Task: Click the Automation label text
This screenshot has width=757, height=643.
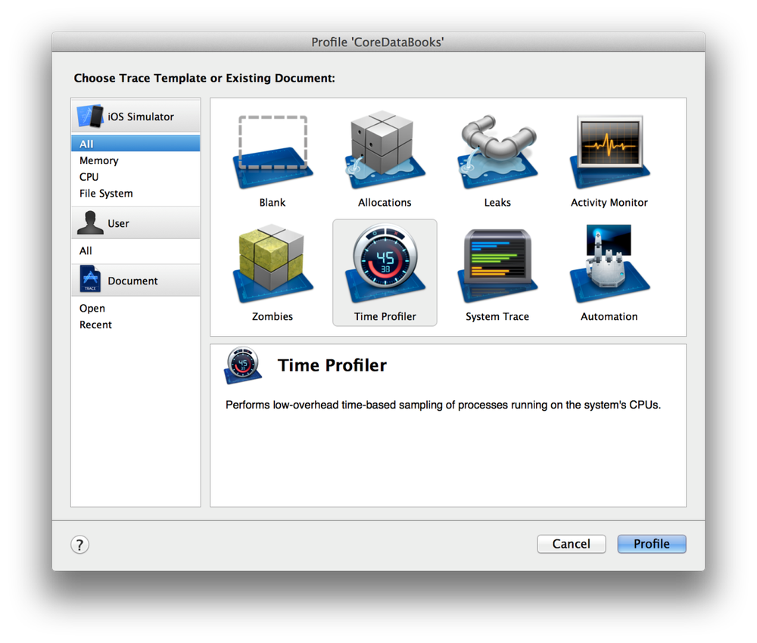Action: 609,316
